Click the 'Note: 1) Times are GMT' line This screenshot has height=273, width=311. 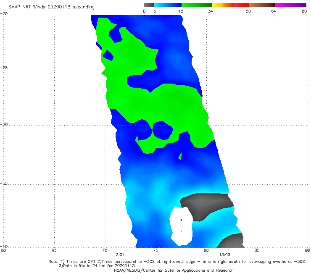[x=177, y=262]
